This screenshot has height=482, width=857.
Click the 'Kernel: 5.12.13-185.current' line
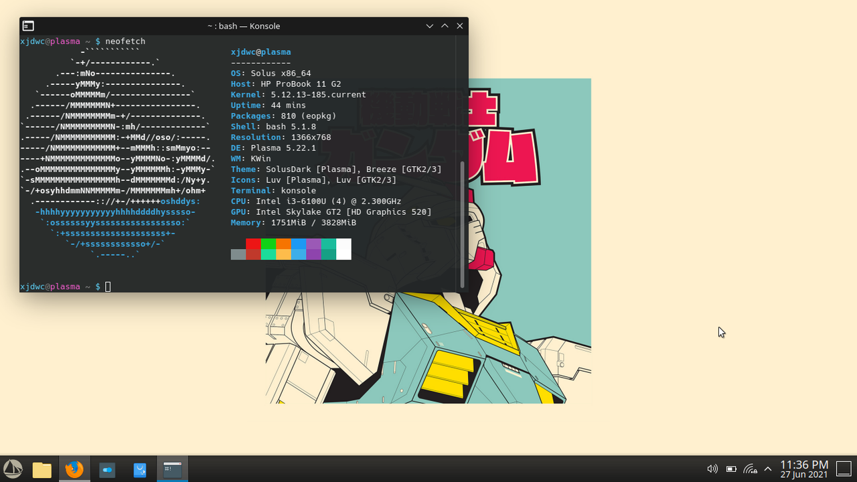point(299,94)
